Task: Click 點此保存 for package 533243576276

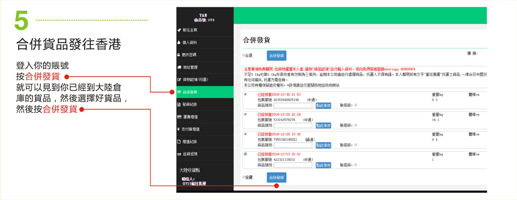Action: click(323, 125)
